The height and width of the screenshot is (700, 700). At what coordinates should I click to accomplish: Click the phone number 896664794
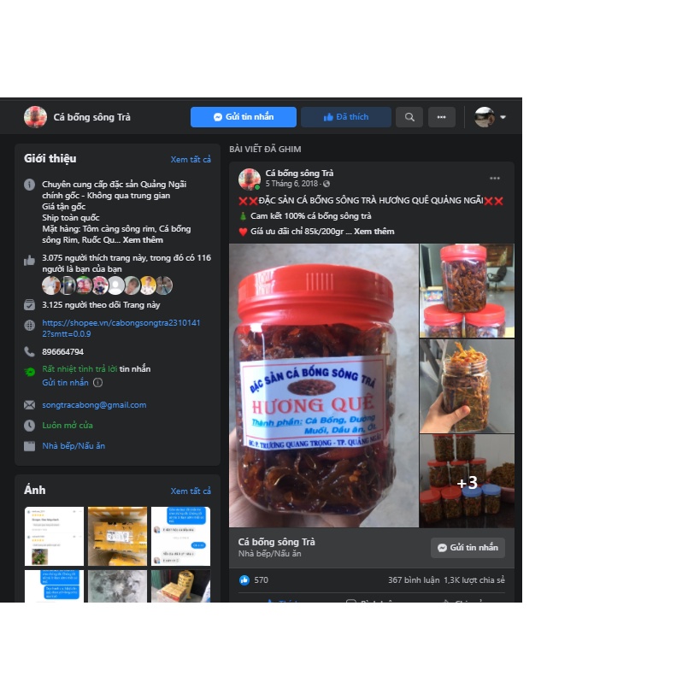point(63,352)
